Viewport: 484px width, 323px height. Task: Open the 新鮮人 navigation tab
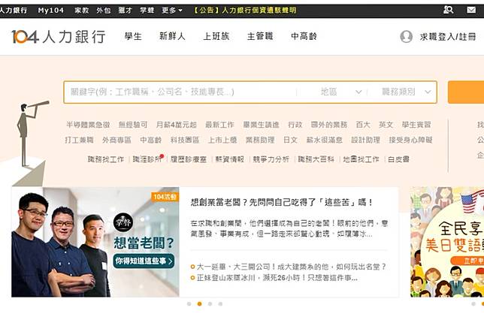tap(172, 36)
